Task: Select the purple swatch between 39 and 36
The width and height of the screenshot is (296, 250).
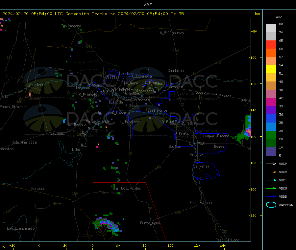Action: (271, 110)
